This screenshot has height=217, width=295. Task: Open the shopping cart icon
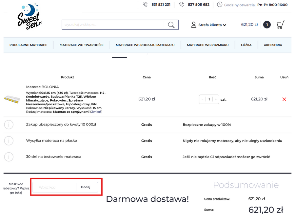point(281,25)
